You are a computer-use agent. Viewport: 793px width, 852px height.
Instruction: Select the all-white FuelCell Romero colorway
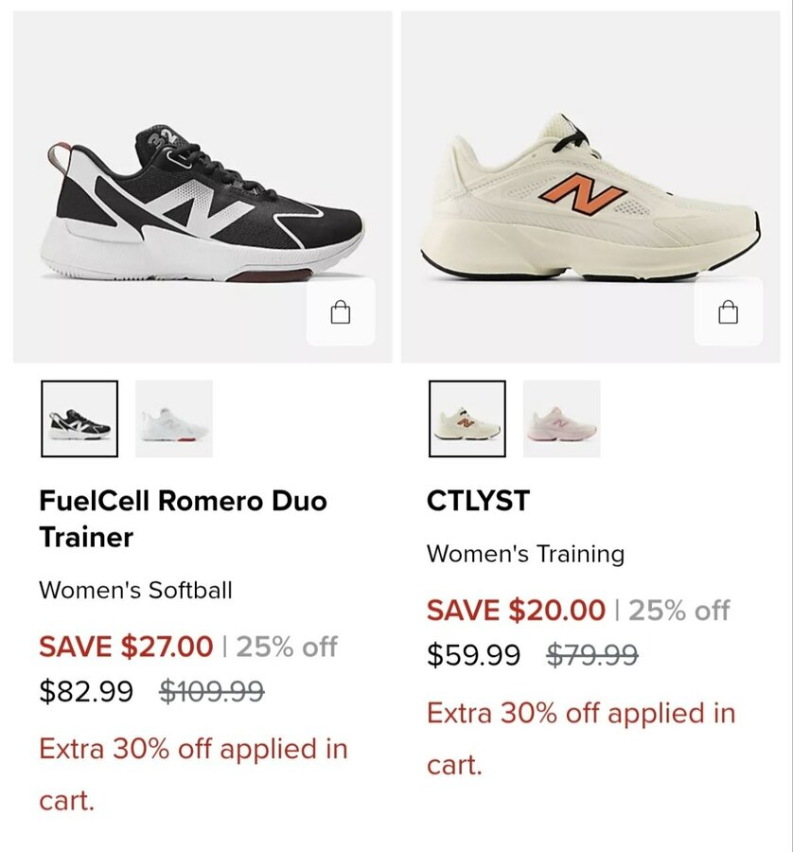[174, 418]
